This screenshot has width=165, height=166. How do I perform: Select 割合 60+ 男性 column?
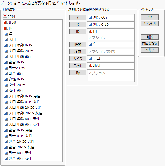pyautogui.click(x=33, y=153)
